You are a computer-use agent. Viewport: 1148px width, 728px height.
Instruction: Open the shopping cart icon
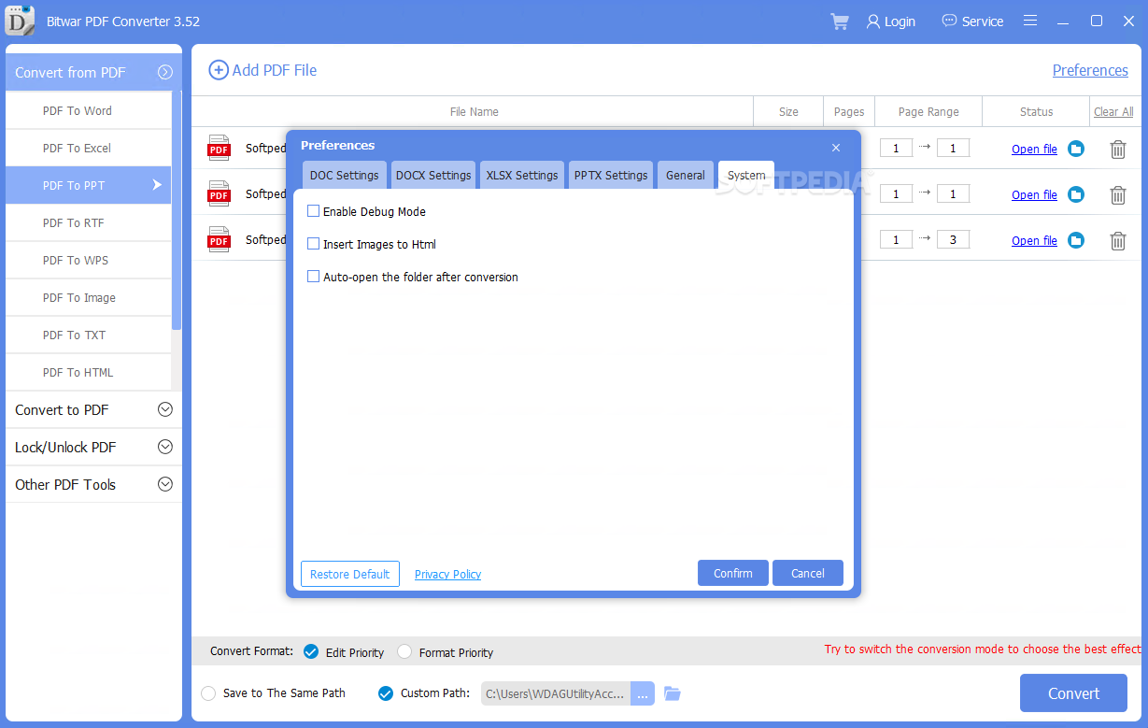(x=840, y=21)
